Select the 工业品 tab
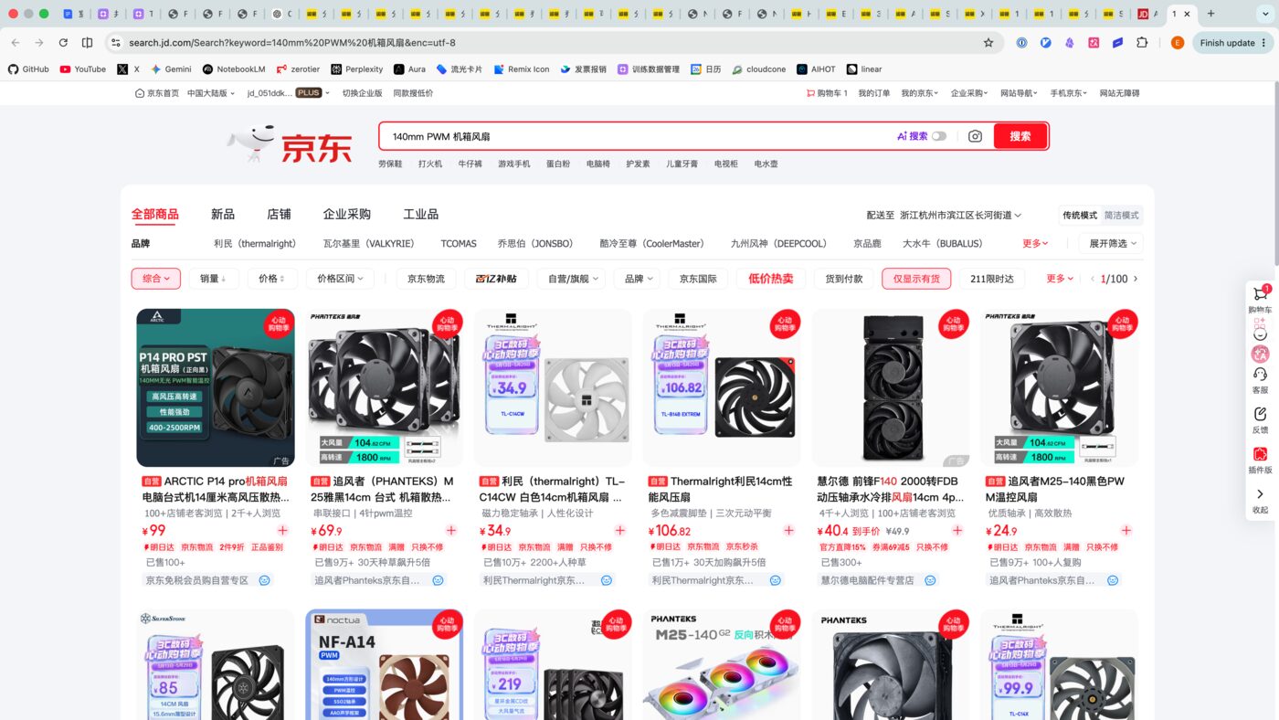The width and height of the screenshot is (1279, 720). coord(421,215)
